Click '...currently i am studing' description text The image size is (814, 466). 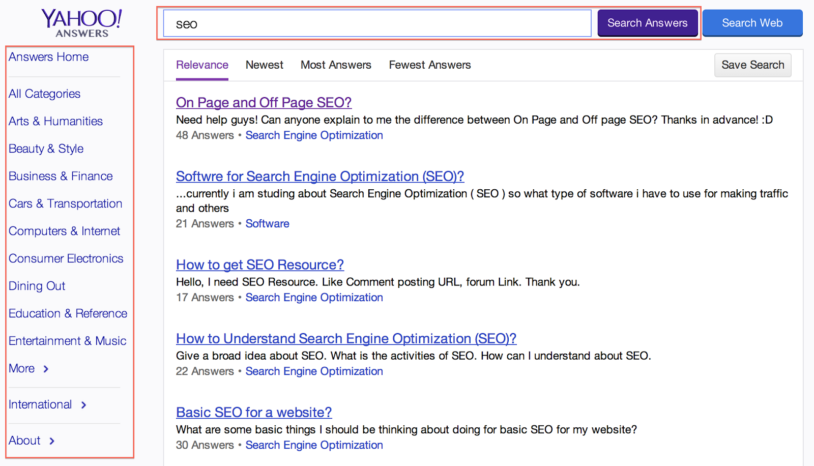point(482,201)
